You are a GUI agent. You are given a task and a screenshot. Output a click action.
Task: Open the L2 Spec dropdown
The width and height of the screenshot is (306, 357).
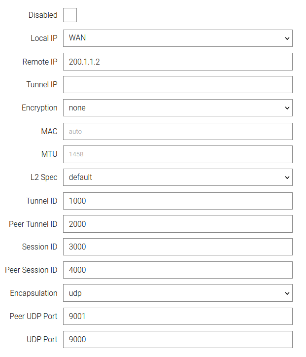click(x=177, y=177)
